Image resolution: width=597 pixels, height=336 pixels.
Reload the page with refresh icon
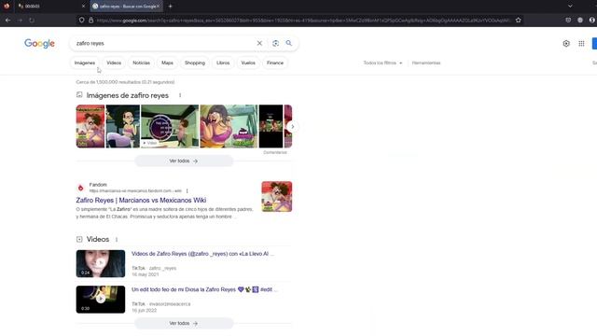click(32, 21)
